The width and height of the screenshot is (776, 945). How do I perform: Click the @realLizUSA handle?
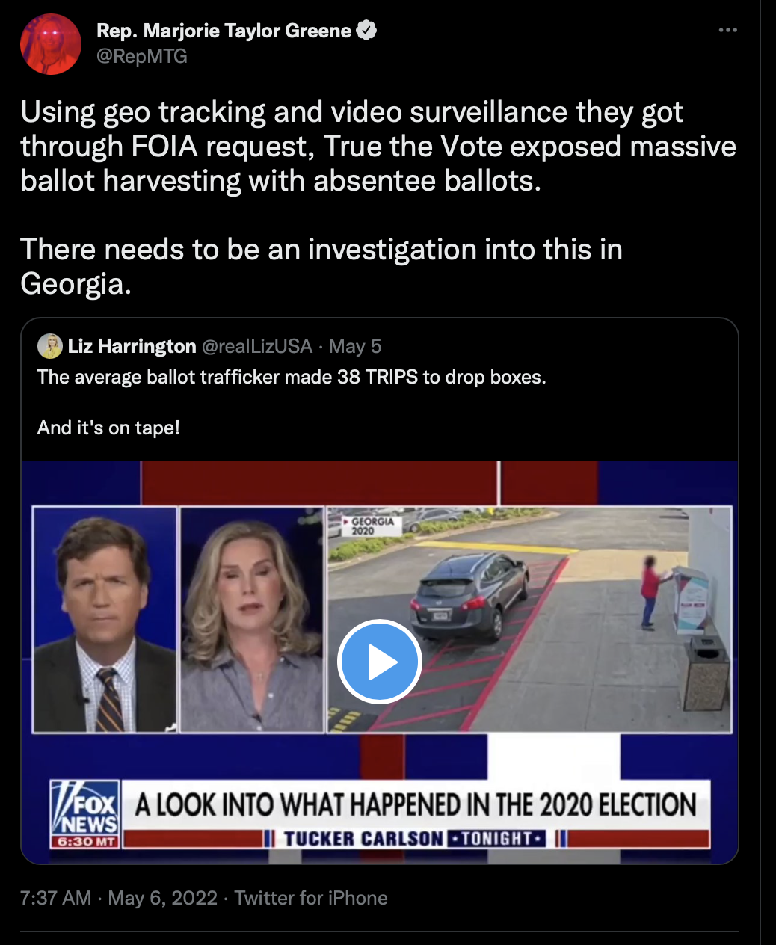point(257,346)
